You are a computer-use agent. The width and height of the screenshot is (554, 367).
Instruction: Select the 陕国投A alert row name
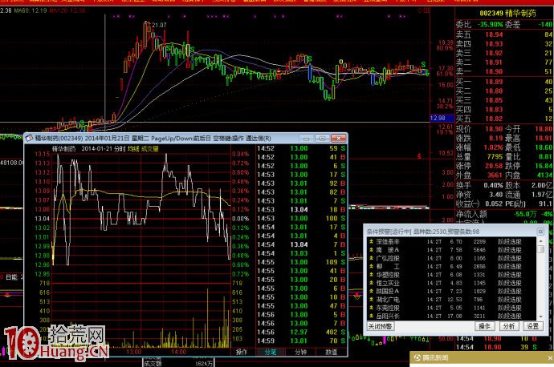(388, 291)
